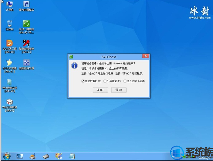Screen dimensions: 213x161
Task: Launch 冰封一键装机 (Alt+Z) icon
Action: pyautogui.click(x=26, y=27)
